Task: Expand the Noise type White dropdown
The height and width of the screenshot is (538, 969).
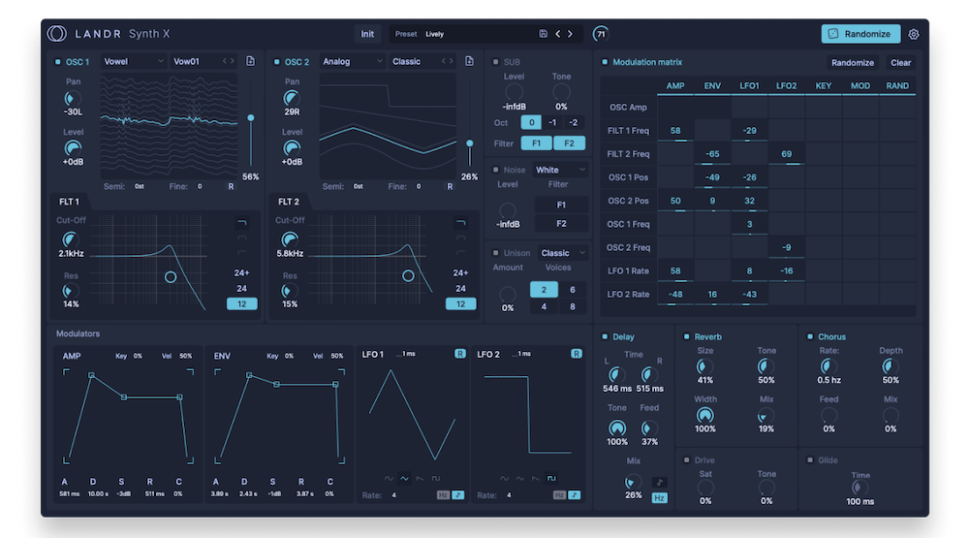Action: click(x=561, y=170)
